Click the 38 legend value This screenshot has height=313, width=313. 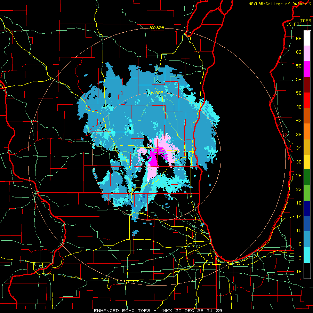pos(299,134)
